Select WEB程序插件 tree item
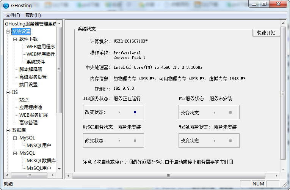290x190 pixels. coord(41,54)
